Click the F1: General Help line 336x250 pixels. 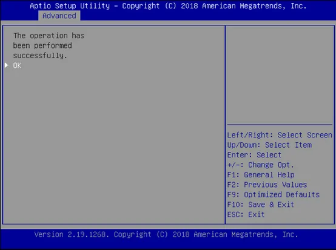click(x=261, y=175)
